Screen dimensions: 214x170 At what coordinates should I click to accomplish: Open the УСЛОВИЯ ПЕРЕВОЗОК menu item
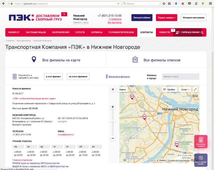tap(121, 32)
